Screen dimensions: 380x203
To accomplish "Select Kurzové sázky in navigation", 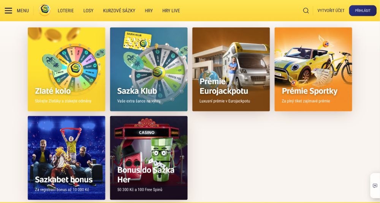I will click(x=119, y=11).
